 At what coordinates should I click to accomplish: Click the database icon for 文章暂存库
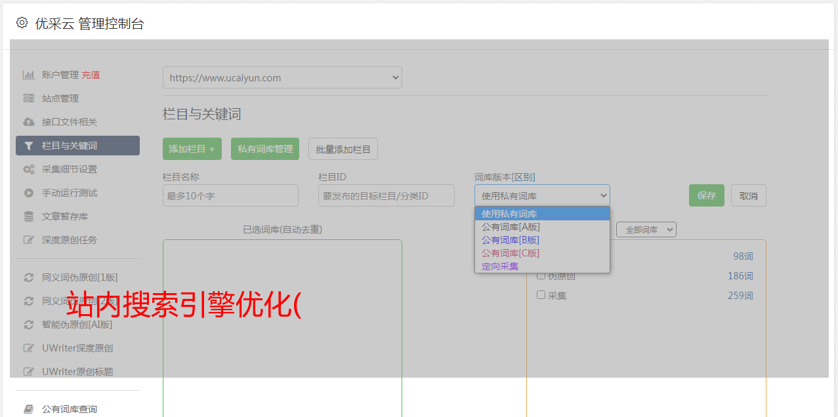pos(28,216)
